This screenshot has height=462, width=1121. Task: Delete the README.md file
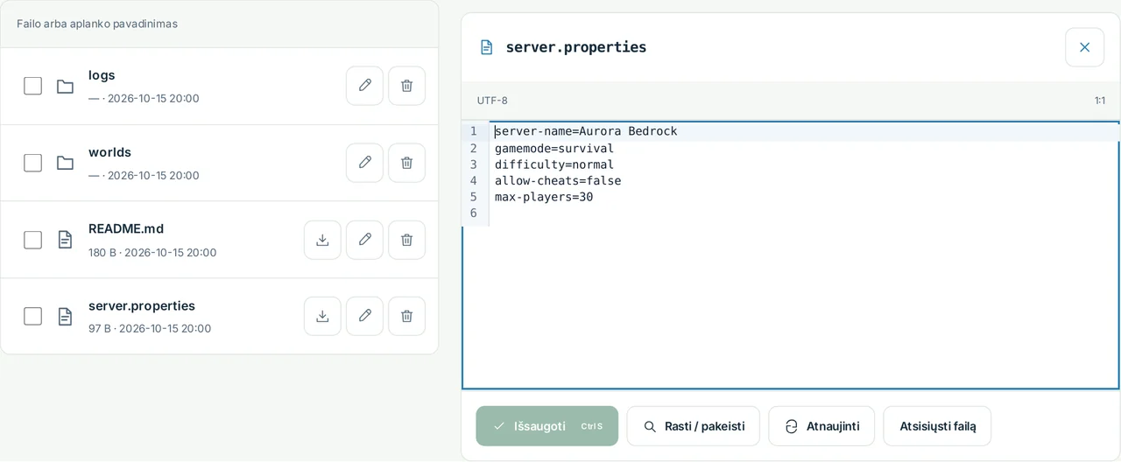[x=406, y=240]
